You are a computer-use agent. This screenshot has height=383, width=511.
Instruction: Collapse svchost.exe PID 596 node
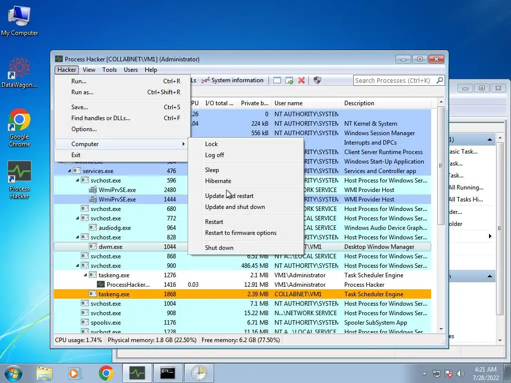point(77,180)
